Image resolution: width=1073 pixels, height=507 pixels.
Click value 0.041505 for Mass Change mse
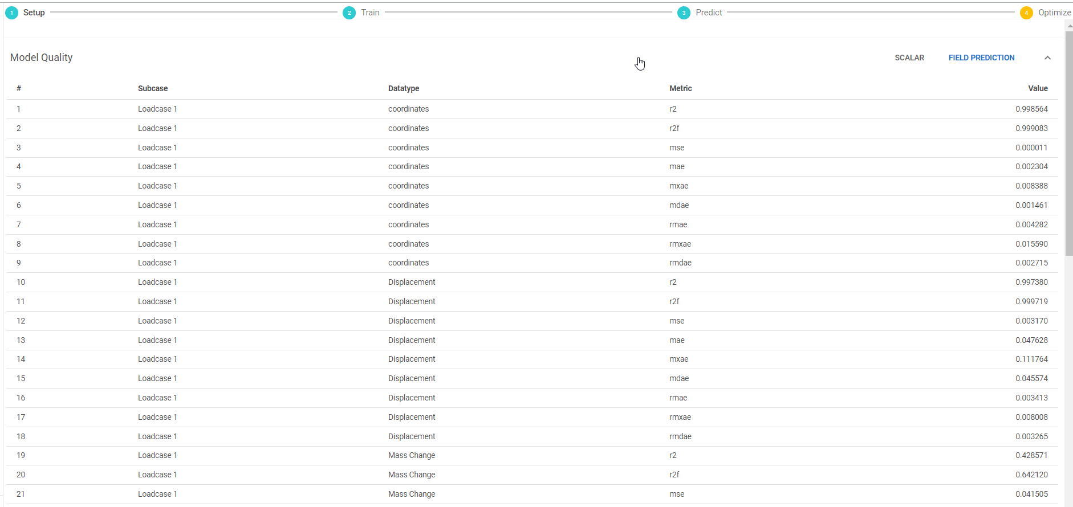click(x=1031, y=494)
